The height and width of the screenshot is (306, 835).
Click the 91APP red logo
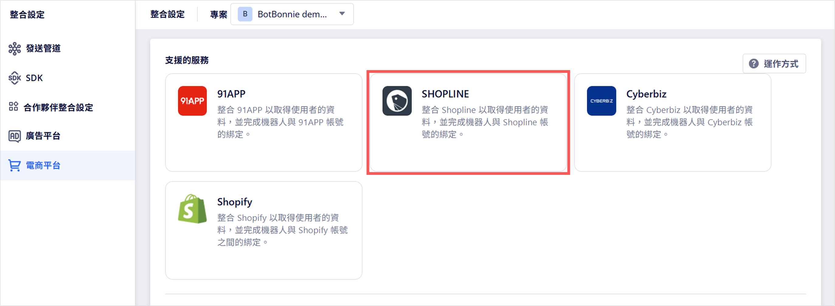pos(192,101)
